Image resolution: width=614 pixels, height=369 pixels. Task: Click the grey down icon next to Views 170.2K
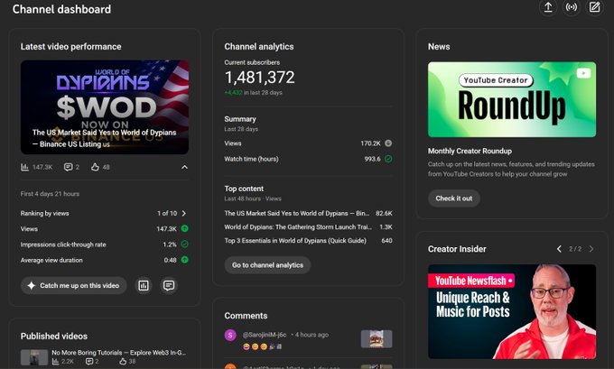pyautogui.click(x=388, y=143)
